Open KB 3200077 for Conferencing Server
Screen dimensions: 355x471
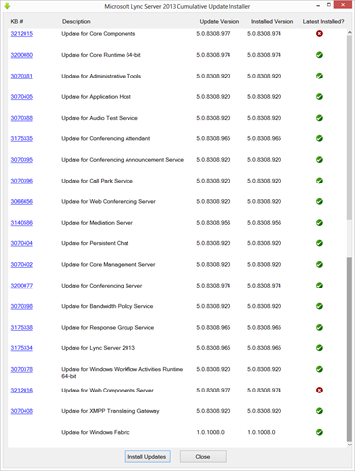coord(22,286)
